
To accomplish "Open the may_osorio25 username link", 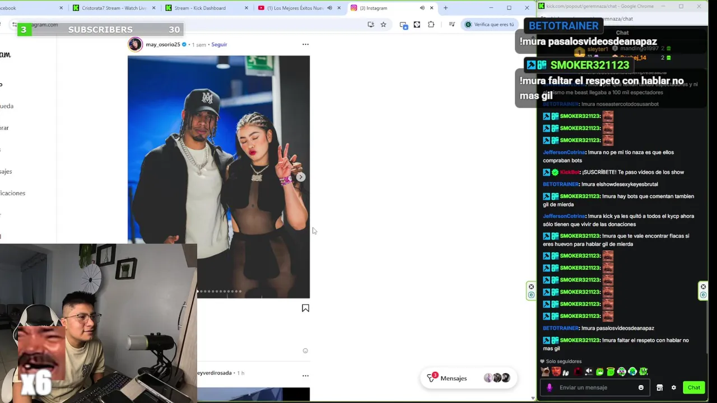I will click(x=163, y=44).
